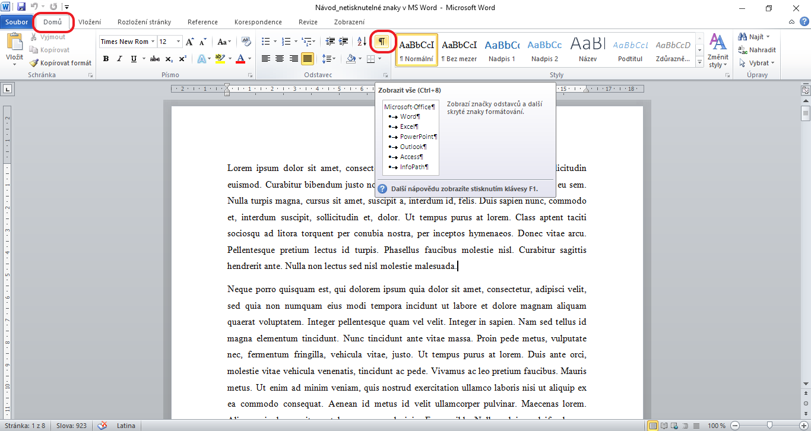Screen dimensions: 811x431
Task: Click the zoom in plus button
Action: (x=804, y=426)
